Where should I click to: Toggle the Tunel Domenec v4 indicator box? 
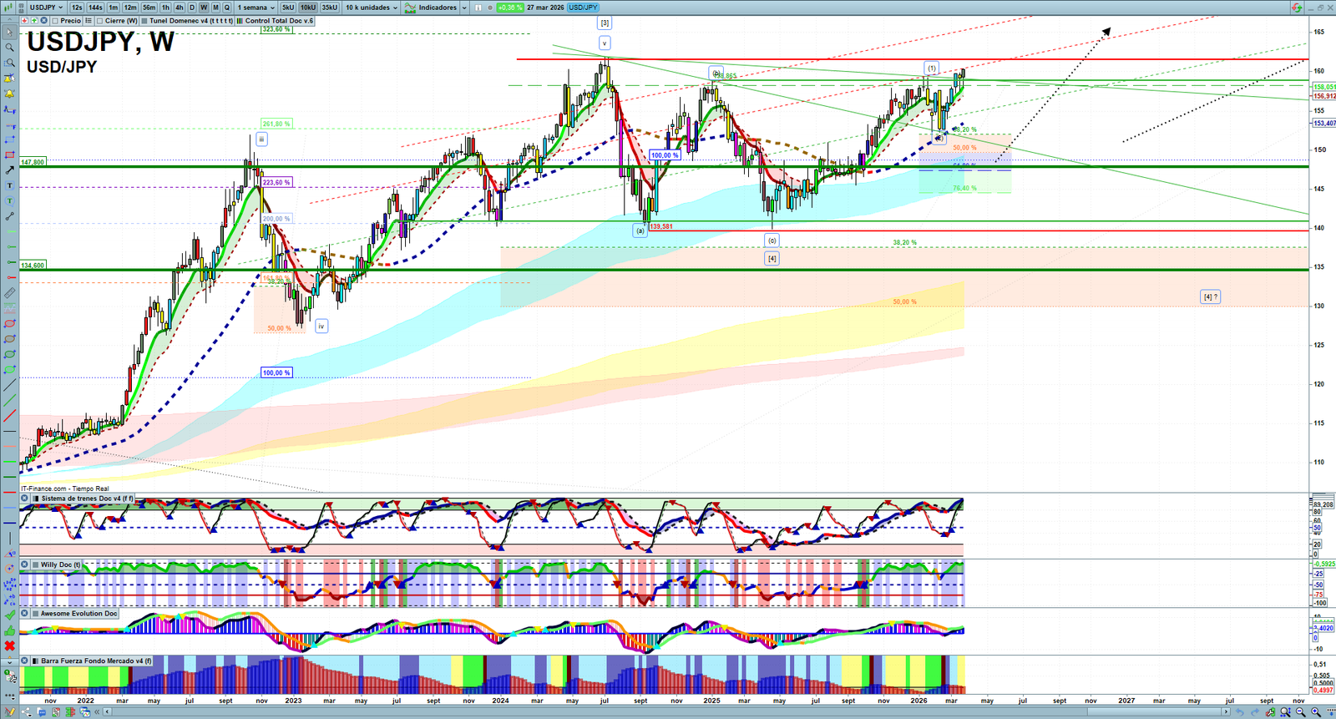tap(144, 21)
